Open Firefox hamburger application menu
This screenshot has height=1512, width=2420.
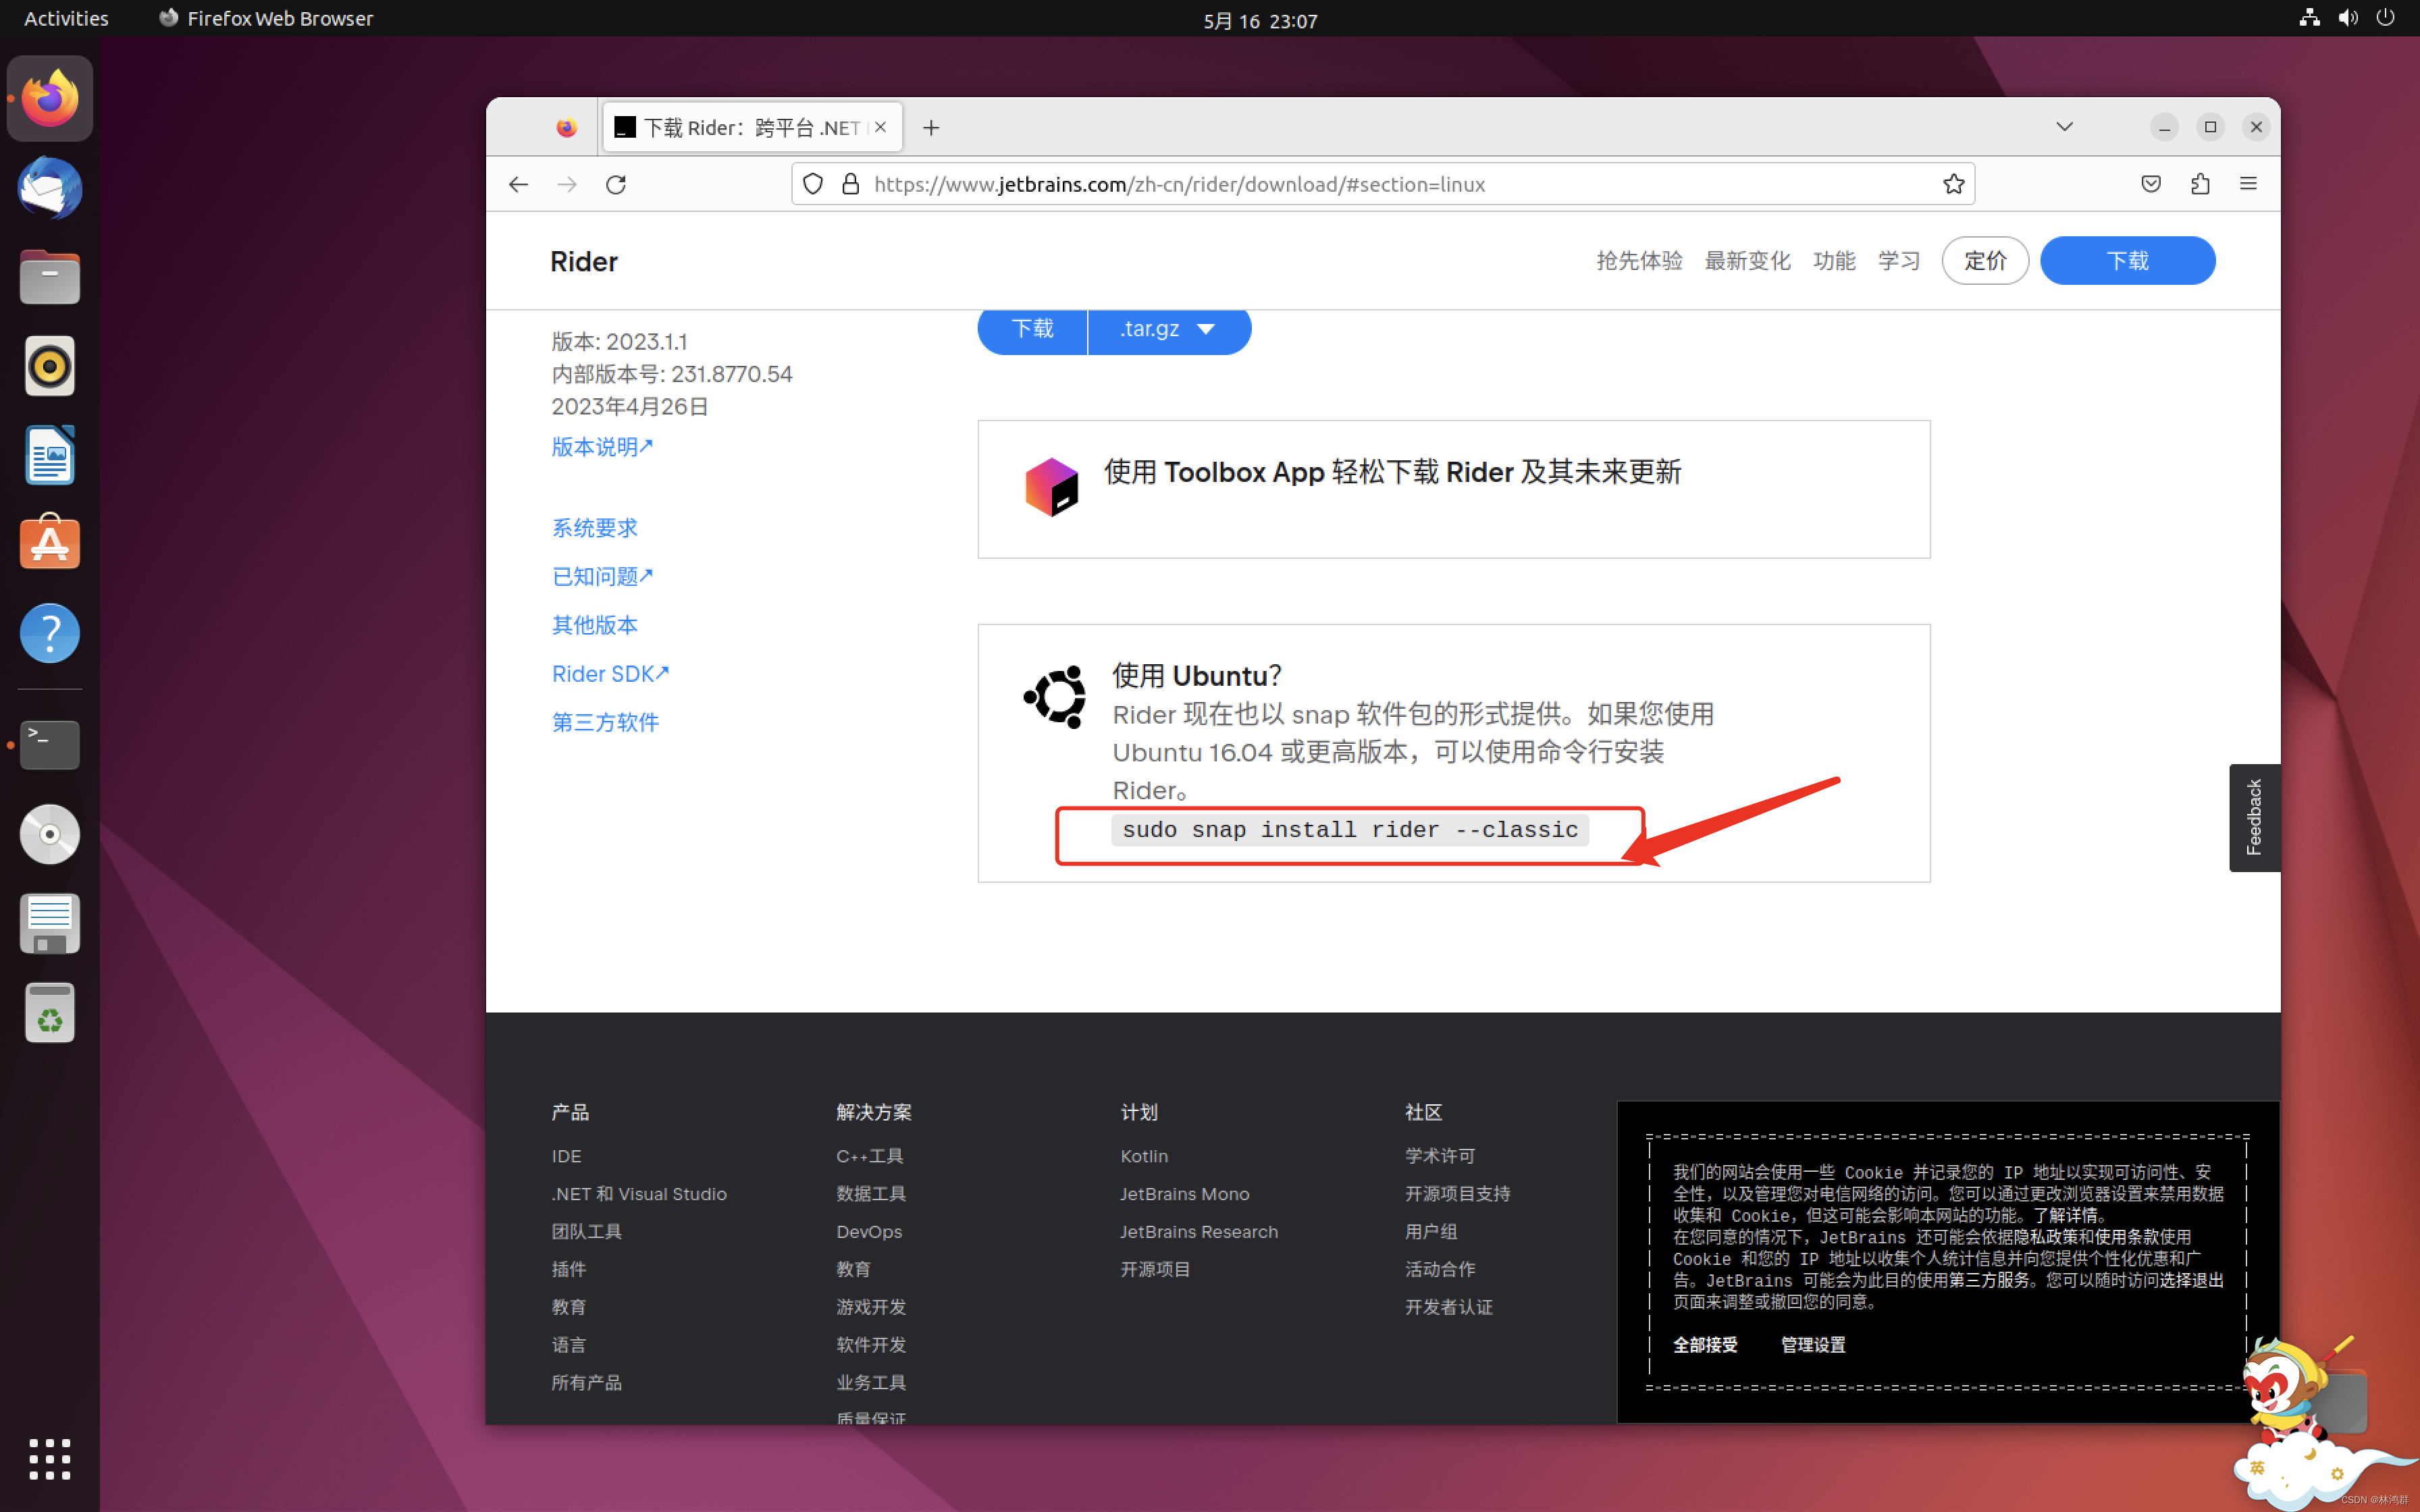point(2249,184)
